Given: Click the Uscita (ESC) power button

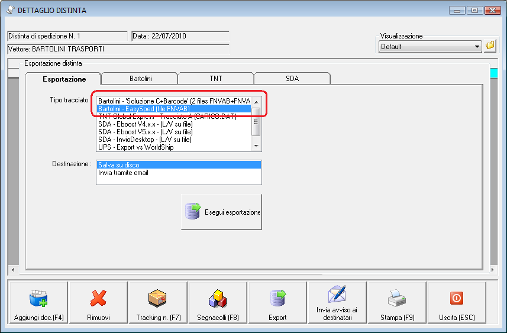Looking at the screenshot, I should click(457, 302).
